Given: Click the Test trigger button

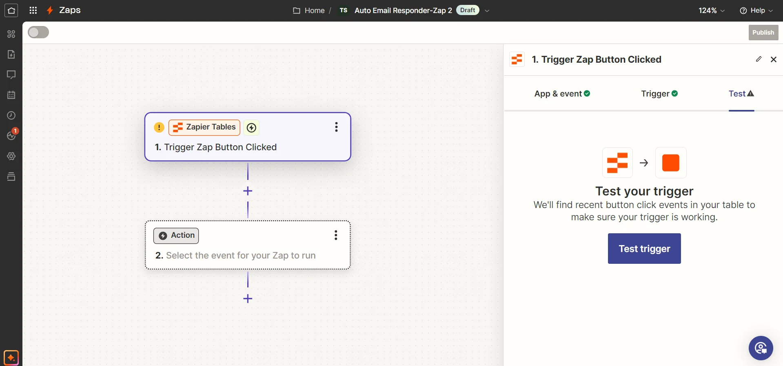Looking at the screenshot, I should click(x=644, y=248).
